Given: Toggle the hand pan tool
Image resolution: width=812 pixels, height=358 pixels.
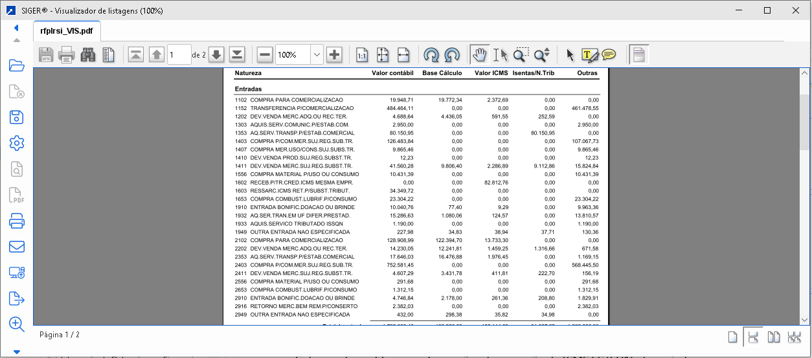Looking at the screenshot, I should (479, 55).
